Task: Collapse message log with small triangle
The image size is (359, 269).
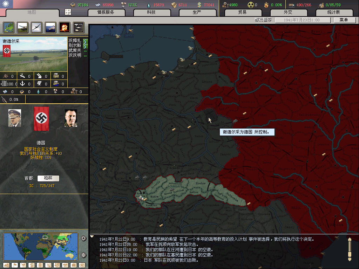Action: 92,236
